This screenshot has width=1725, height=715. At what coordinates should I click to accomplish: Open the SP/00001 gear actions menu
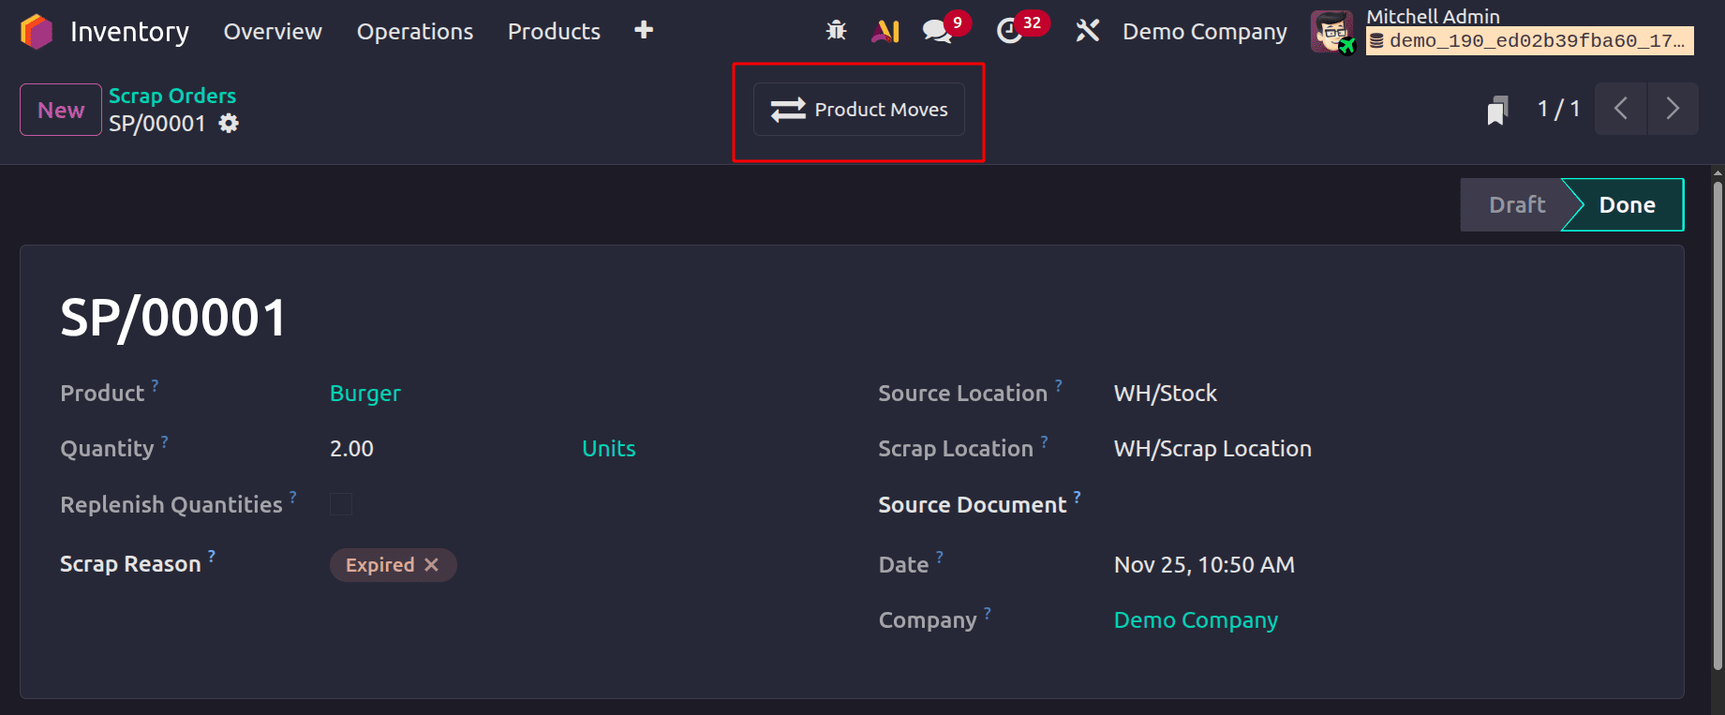[x=229, y=124]
